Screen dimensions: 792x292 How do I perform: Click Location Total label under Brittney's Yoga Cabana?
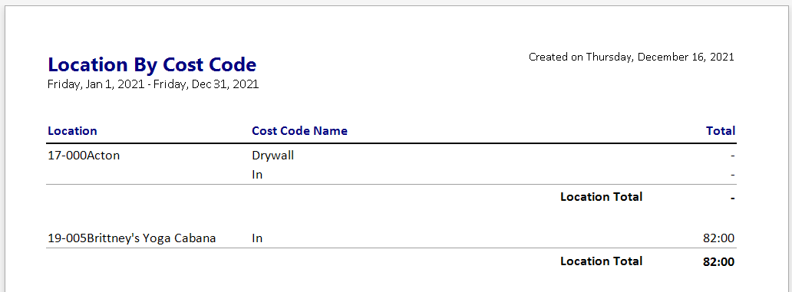(601, 261)
